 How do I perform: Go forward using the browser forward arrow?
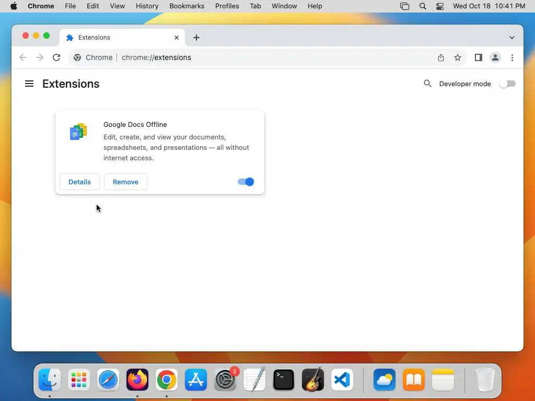click(x=40, y=57)
